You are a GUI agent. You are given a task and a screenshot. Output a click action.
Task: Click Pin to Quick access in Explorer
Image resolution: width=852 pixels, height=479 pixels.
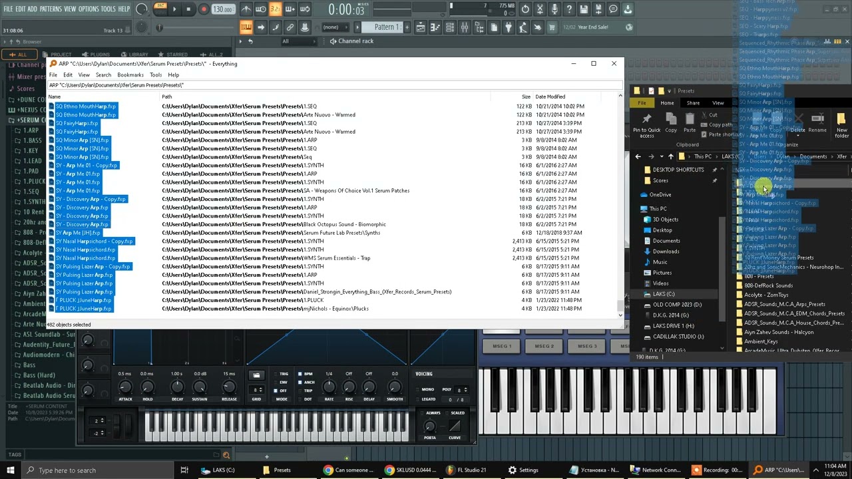point(647,125)
